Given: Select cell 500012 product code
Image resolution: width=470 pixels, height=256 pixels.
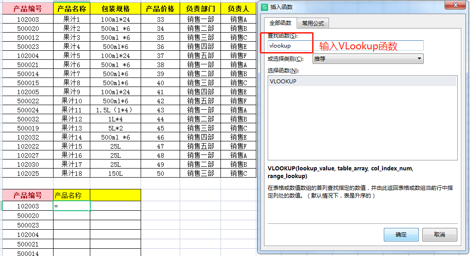Looking at the screenshot, I should [28, 38].
